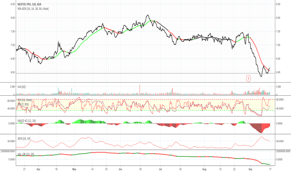Click the 7.00 price label on right axis
Screen dimensions: 291x172
(x=278, y=45)
